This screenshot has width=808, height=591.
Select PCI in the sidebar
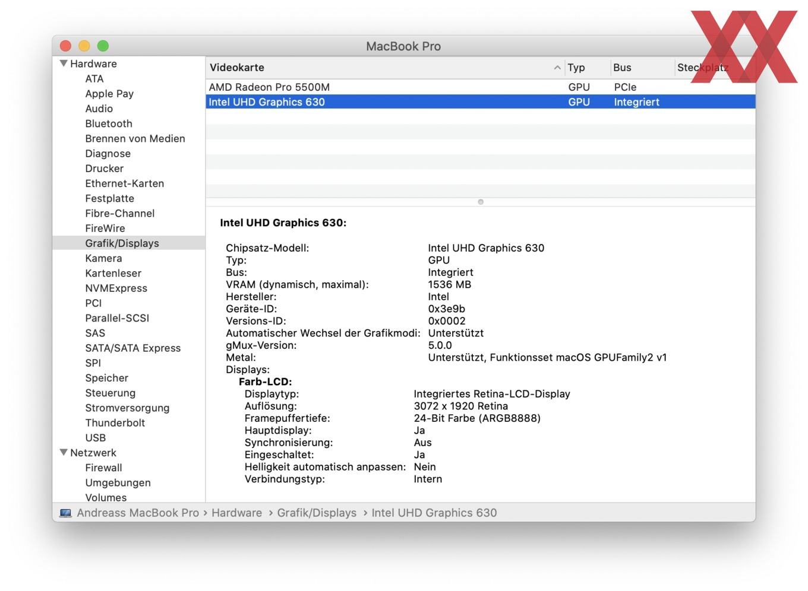pos(93,303)
